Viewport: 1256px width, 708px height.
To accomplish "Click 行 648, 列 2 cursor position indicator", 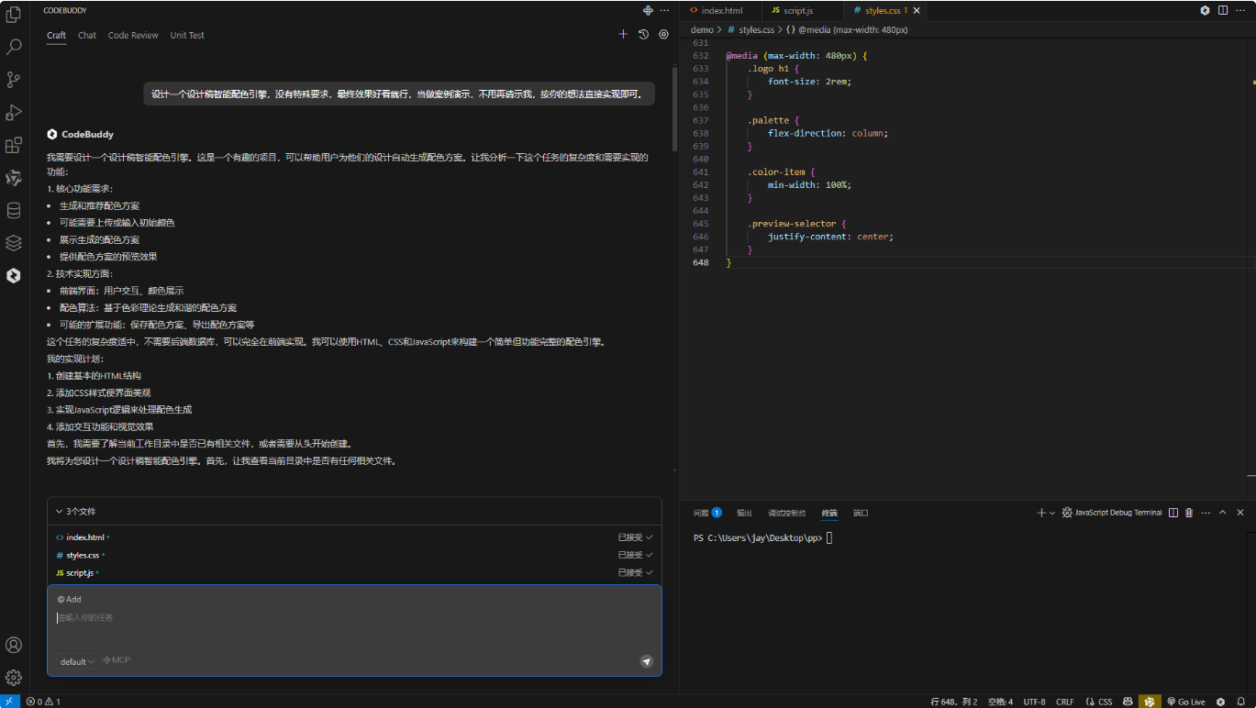I will coord(954,702).
